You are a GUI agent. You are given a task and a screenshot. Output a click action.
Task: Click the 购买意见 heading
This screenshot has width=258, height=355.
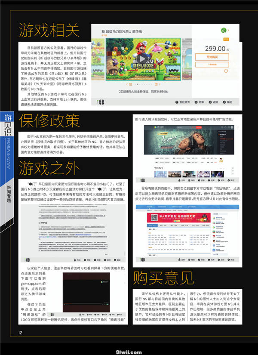(163, 278)
